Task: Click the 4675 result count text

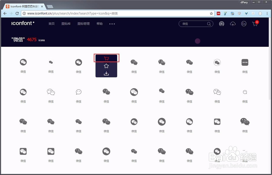Action: 32,39
